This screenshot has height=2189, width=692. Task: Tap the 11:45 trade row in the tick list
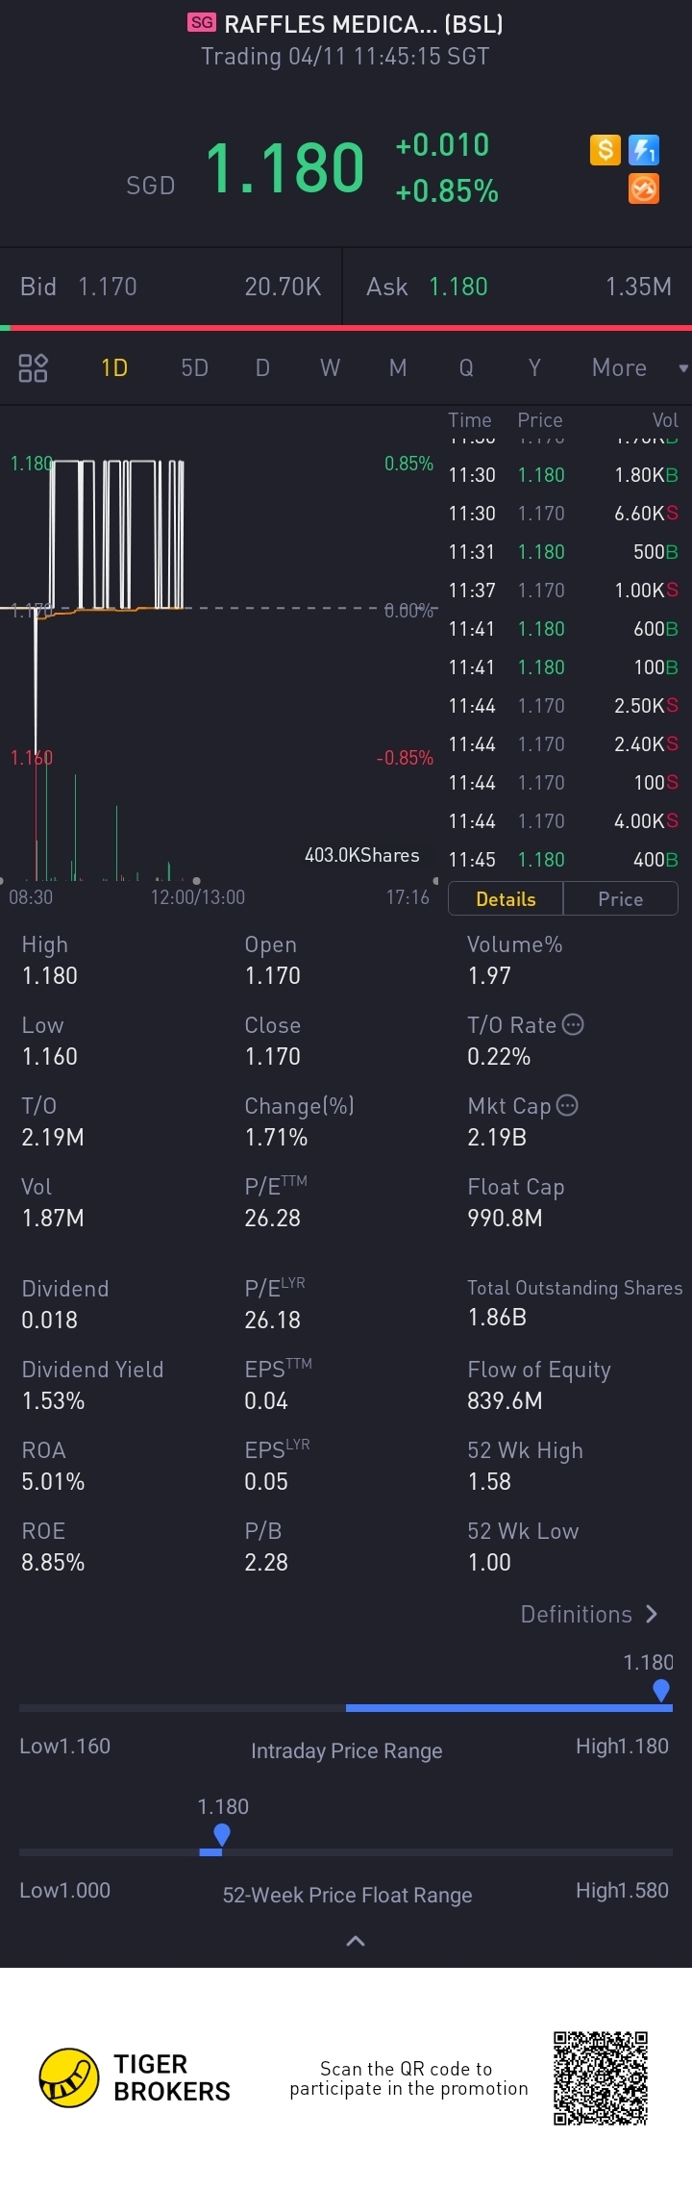point(563,860)
